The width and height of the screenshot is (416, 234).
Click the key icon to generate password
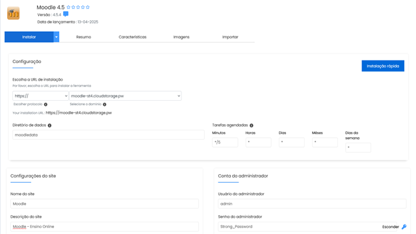[x=404, y=227]
